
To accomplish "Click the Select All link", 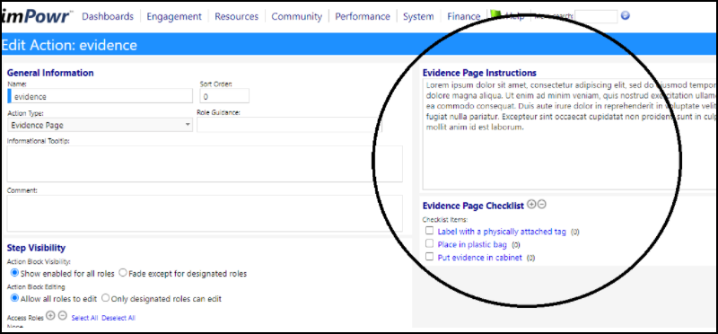I will pos(84,318).
